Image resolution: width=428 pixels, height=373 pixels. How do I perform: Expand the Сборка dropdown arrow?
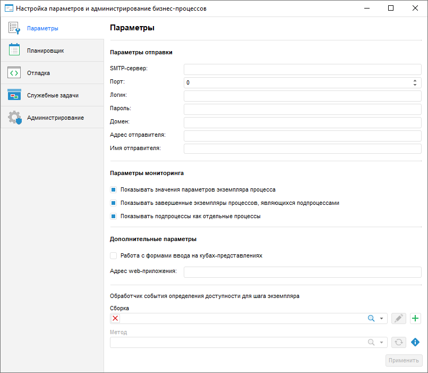coord(382,318)
